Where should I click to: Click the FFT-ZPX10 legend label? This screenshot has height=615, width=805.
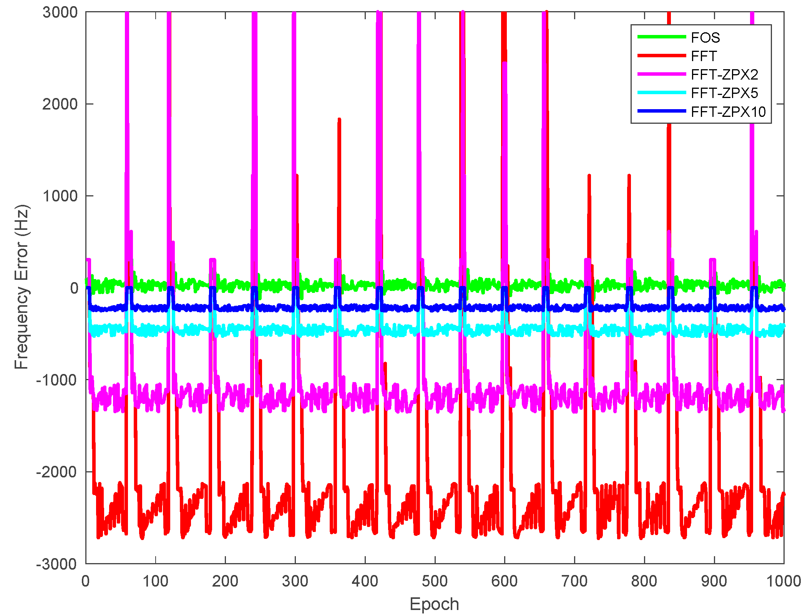click(x=728, y=112)
